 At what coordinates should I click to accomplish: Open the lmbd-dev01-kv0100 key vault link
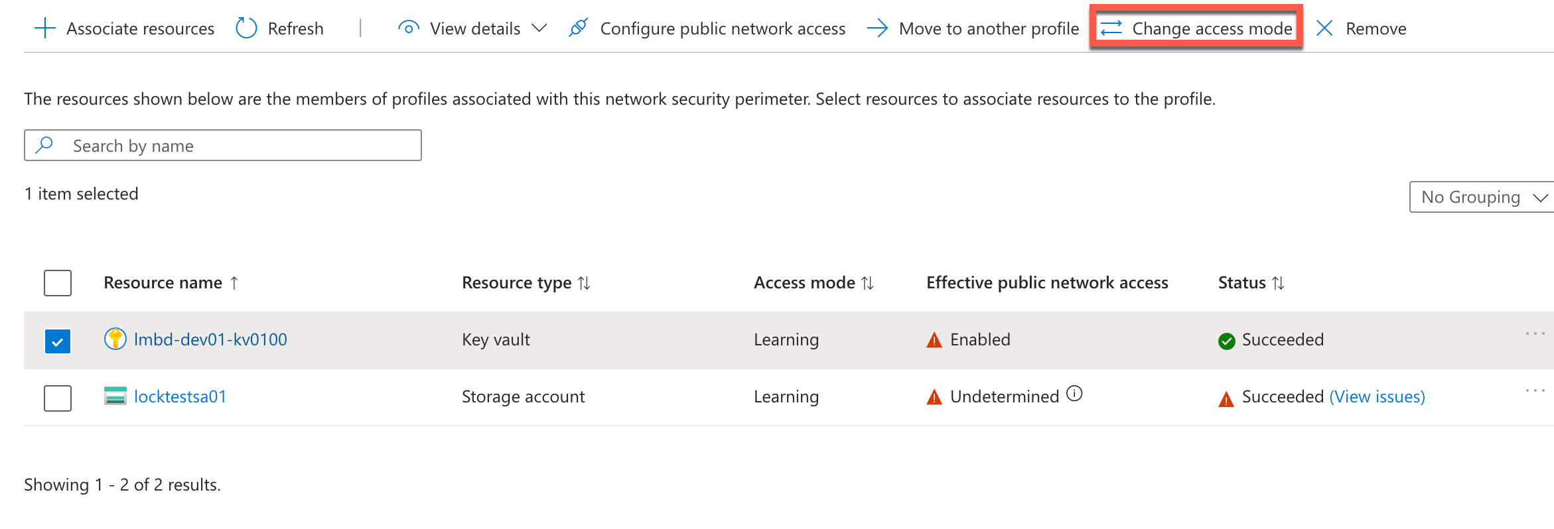[x=210, y=339]
